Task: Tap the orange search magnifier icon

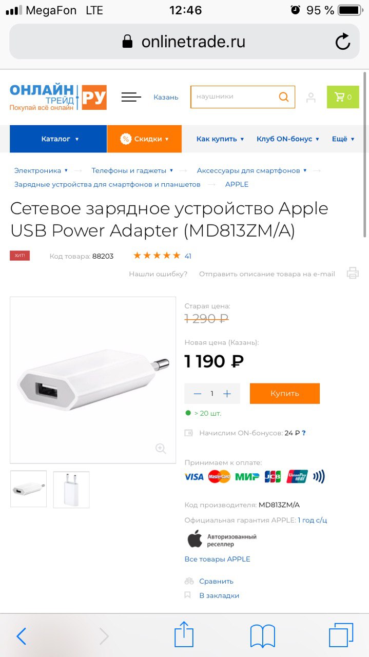Action: tap(284, 97)
